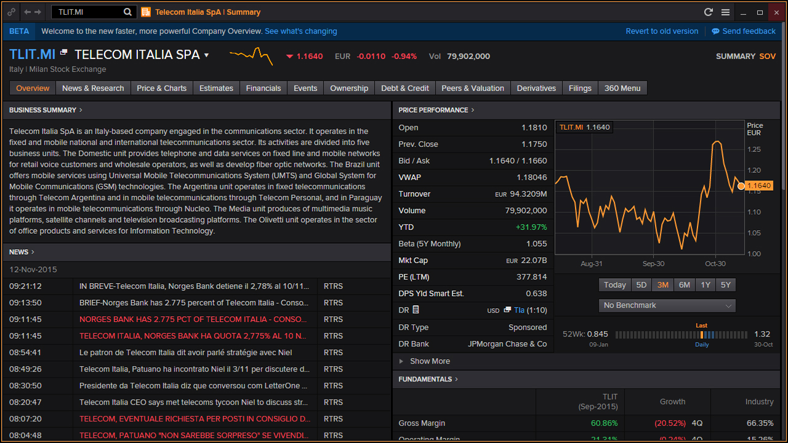The height and width of the screenshot is (443, 788).
Task: Open the Filings tab
Action: [x=580, y=88]
